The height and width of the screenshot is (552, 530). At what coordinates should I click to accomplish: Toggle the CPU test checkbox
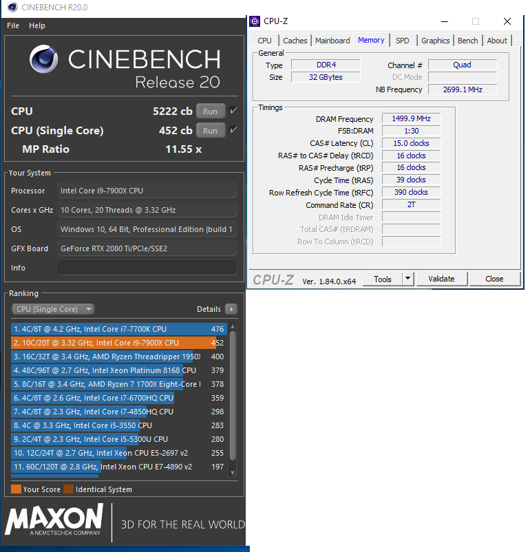pos(233,111)
